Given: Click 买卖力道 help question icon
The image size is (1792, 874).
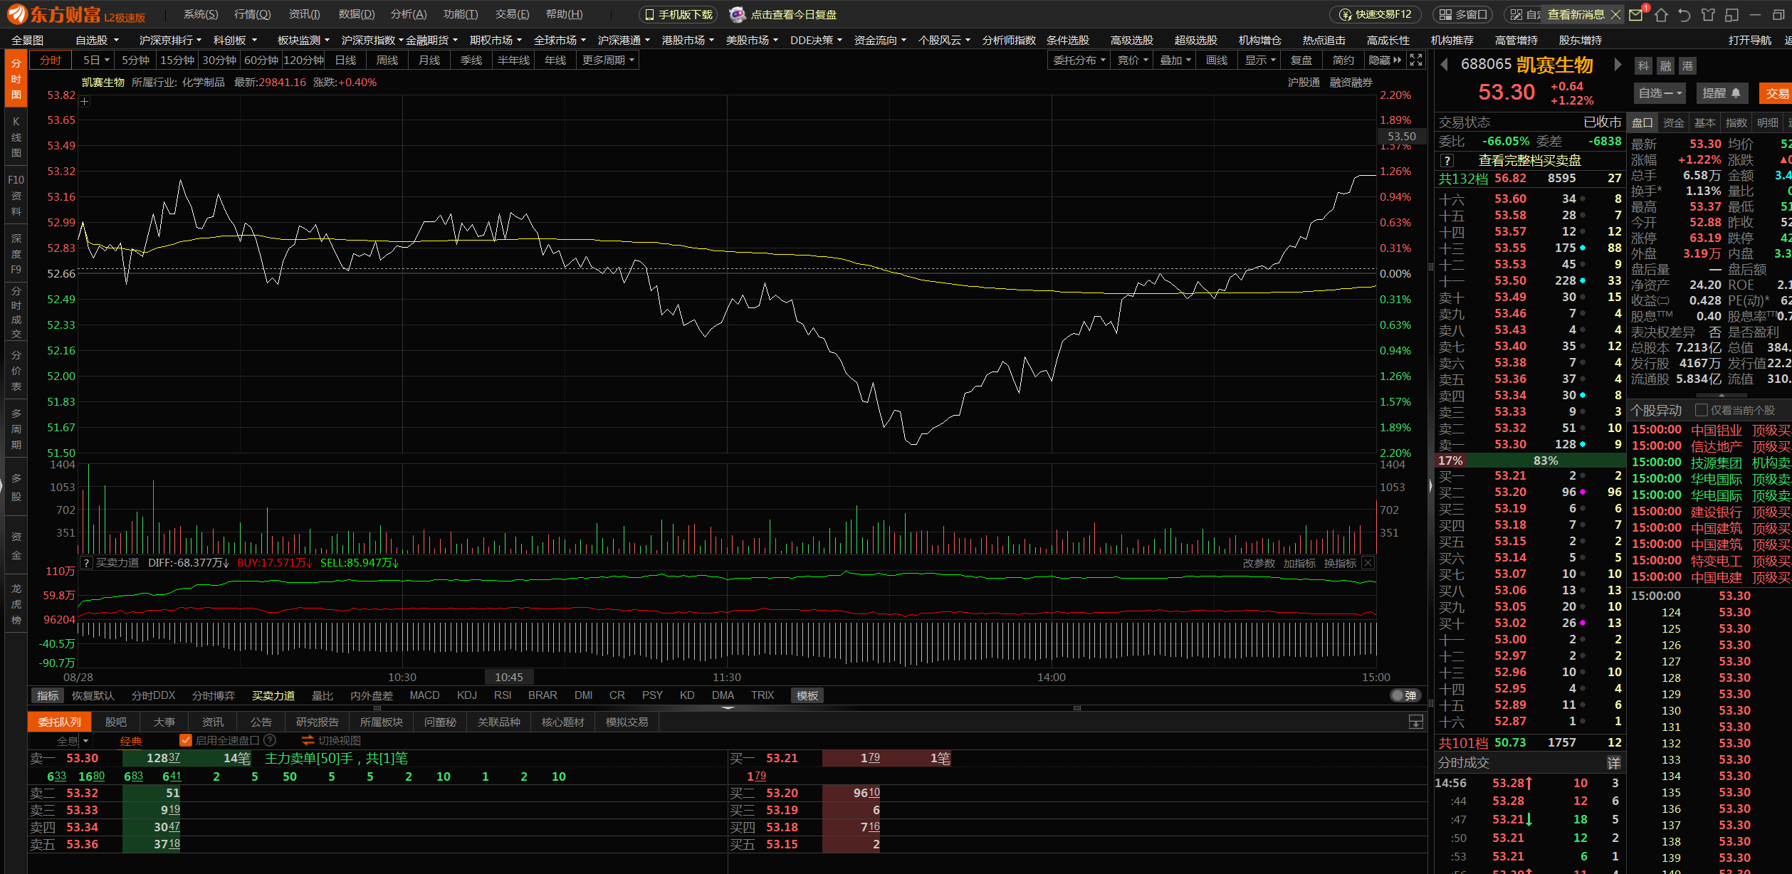Looking at the screenshot, I should (86, 563).
